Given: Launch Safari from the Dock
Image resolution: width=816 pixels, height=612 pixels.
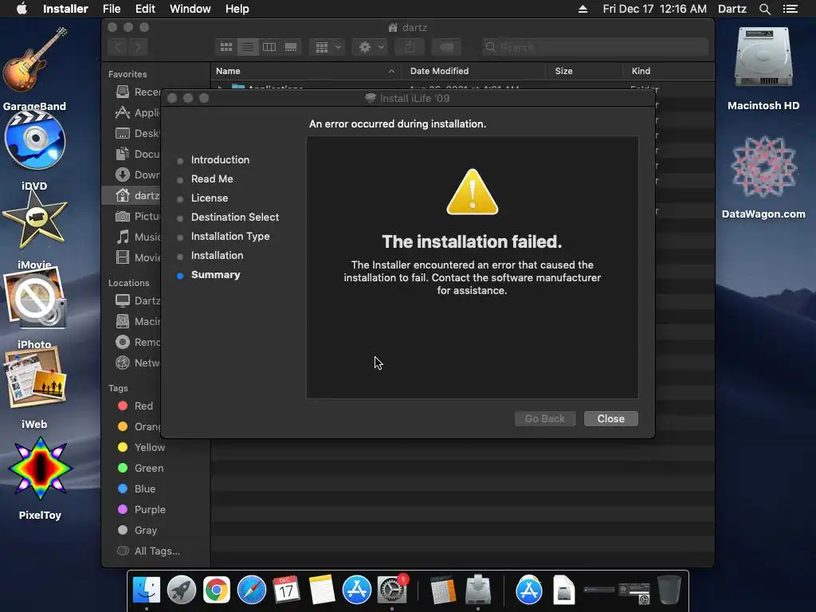Looking at the screenshot, I should click(x=251, y=590).
